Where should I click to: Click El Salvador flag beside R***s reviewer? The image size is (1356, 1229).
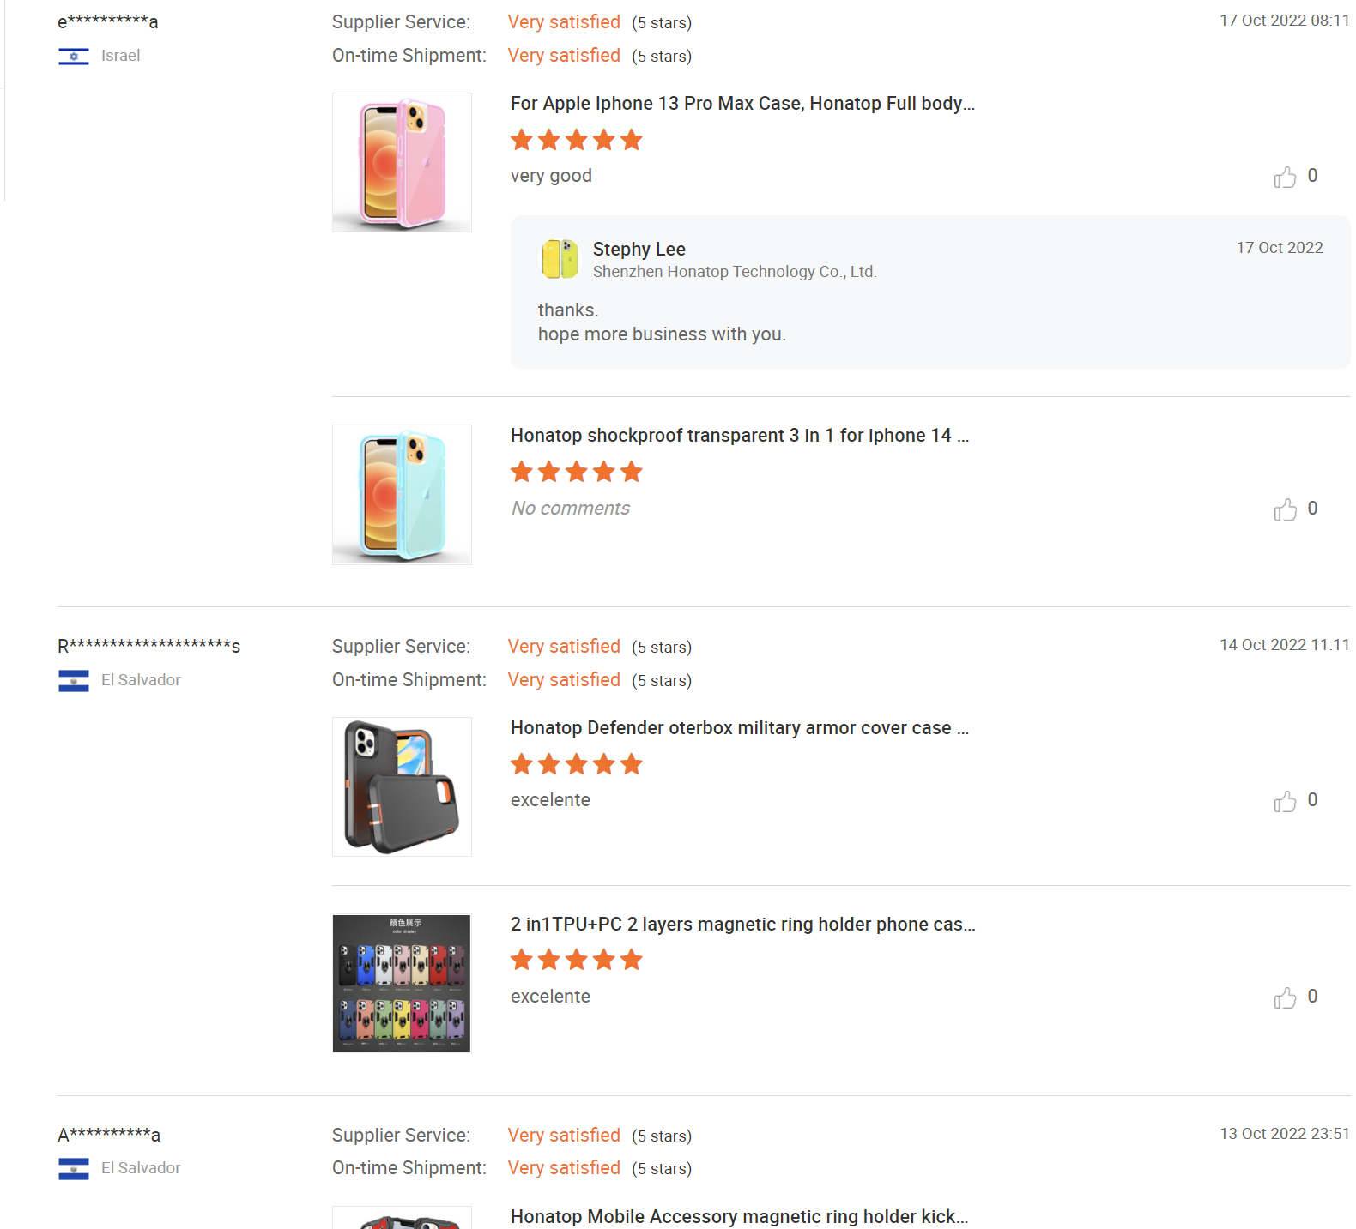(x=74, y=681)
